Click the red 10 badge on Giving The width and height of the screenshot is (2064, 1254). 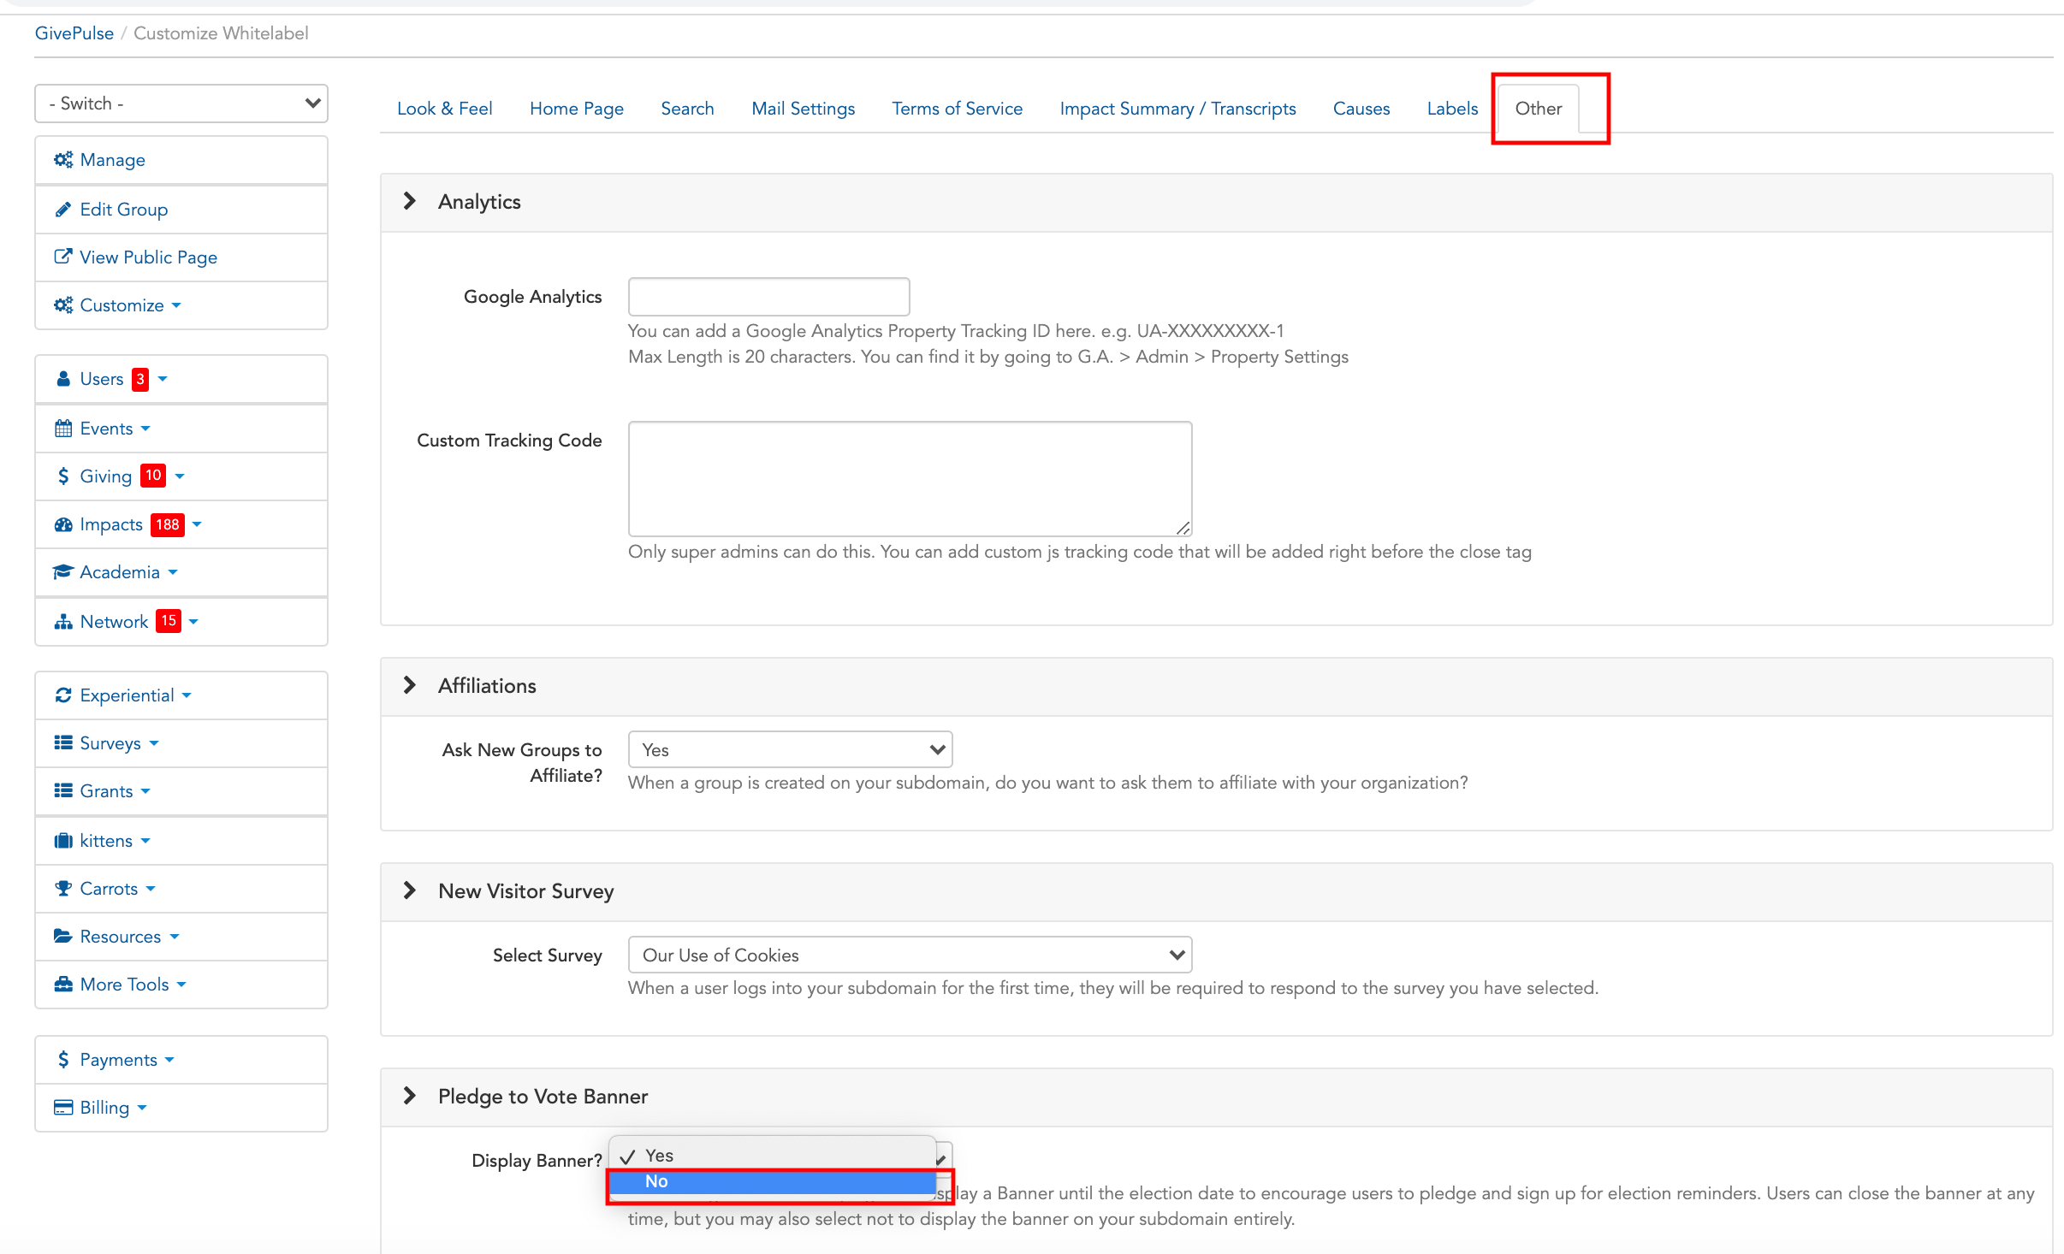click(x=153, y=476)
